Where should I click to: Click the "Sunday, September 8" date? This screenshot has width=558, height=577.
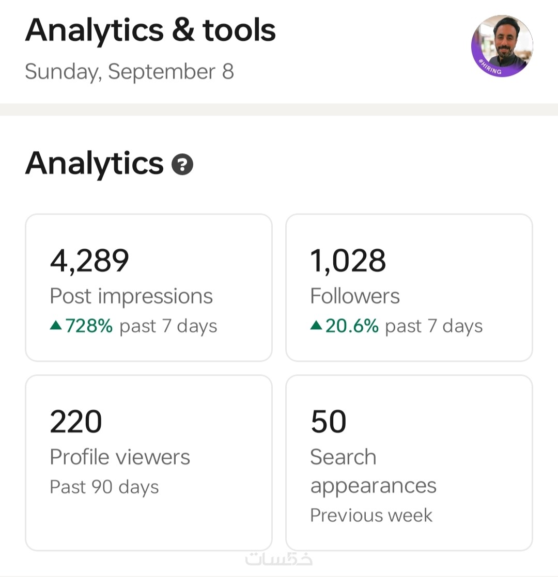click(129, 71)
